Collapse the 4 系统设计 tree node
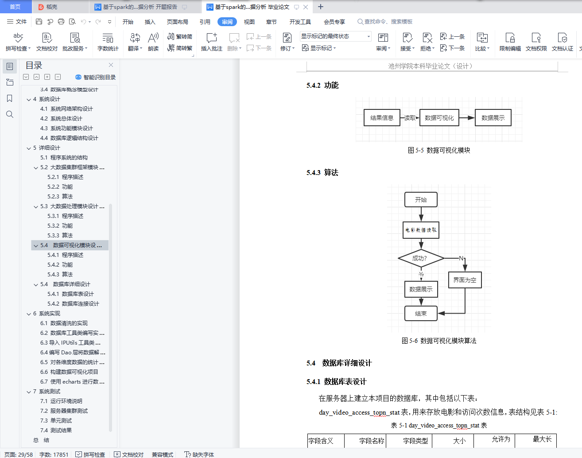Image resolution: width=582 pixels, height=458 pixels. click(x=29, y=99)
